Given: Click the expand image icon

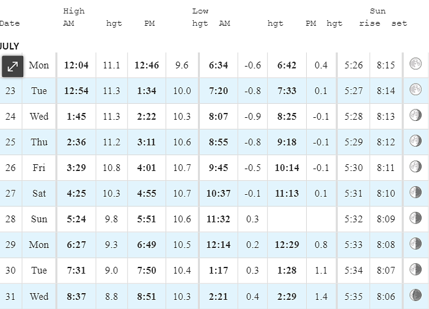Looking at the screenshot, I should pos(13,66).
